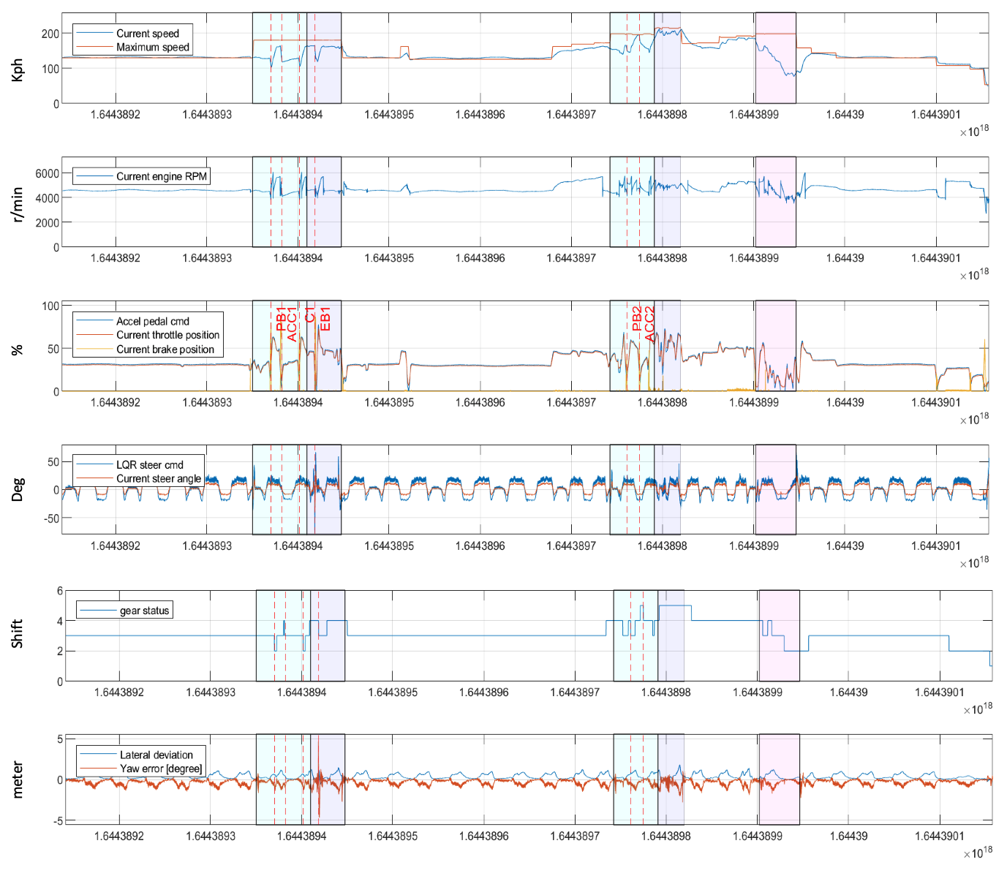This screenshot has height=876, width=1007.
Task: Click the "Current speed" legend entry
Action: (x=147, y=34)
